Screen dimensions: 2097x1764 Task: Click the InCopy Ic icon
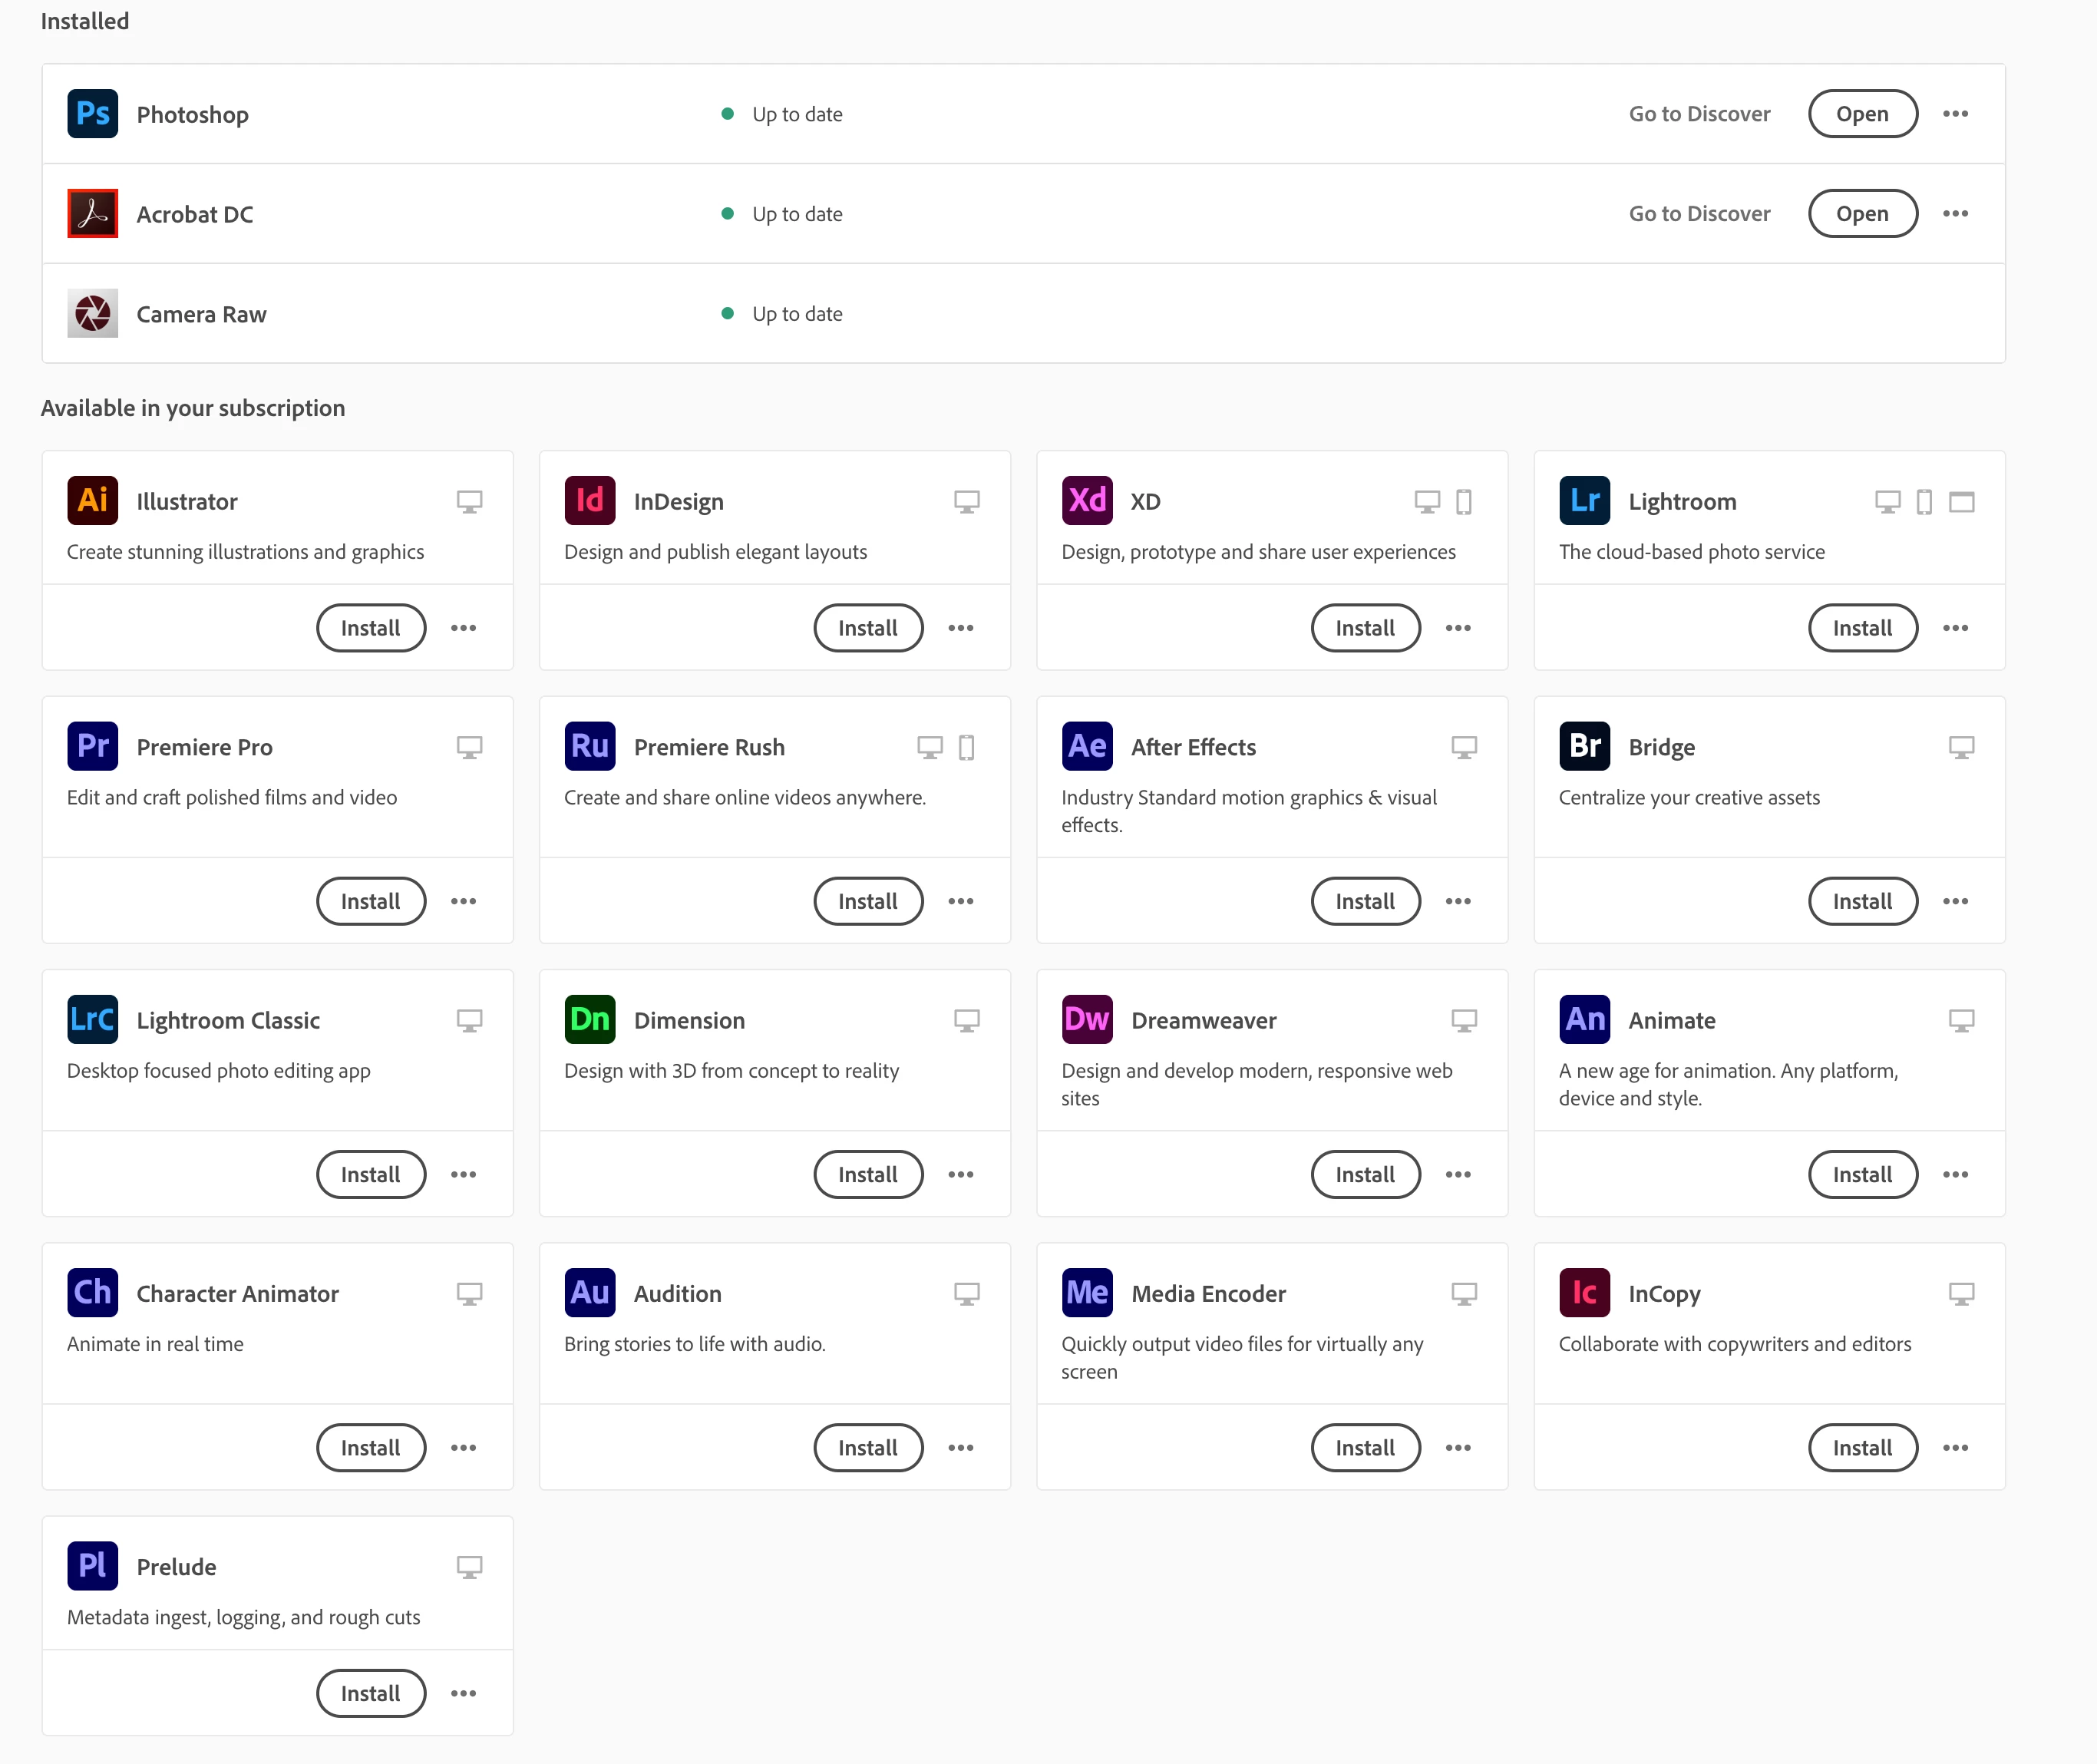(x=1584, y=1292)
